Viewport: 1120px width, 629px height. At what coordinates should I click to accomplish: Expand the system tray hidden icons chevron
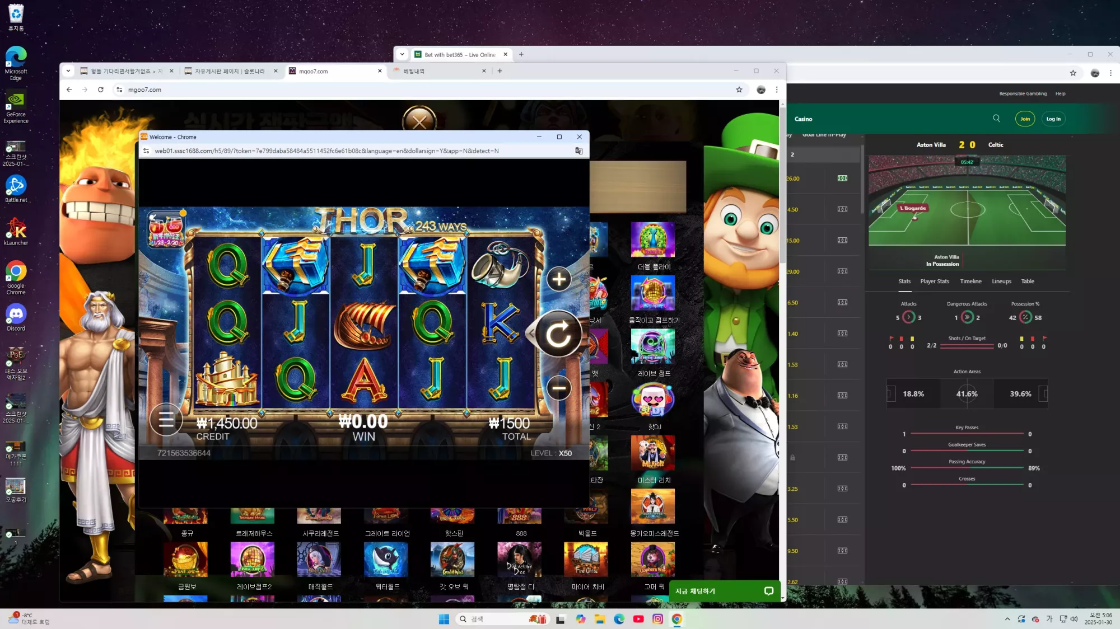pyautogui.click(x=1007, y=619)
